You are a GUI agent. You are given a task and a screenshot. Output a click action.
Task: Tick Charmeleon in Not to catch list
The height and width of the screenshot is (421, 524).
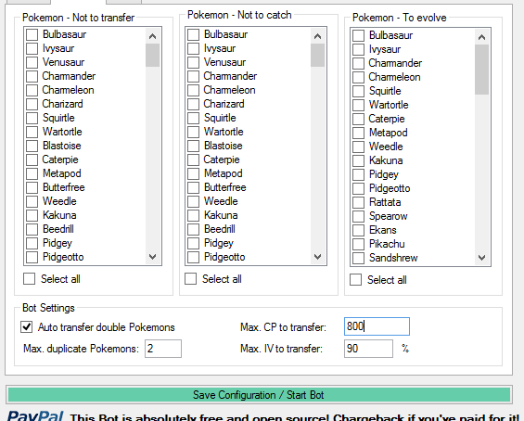[x=194, y=90]
